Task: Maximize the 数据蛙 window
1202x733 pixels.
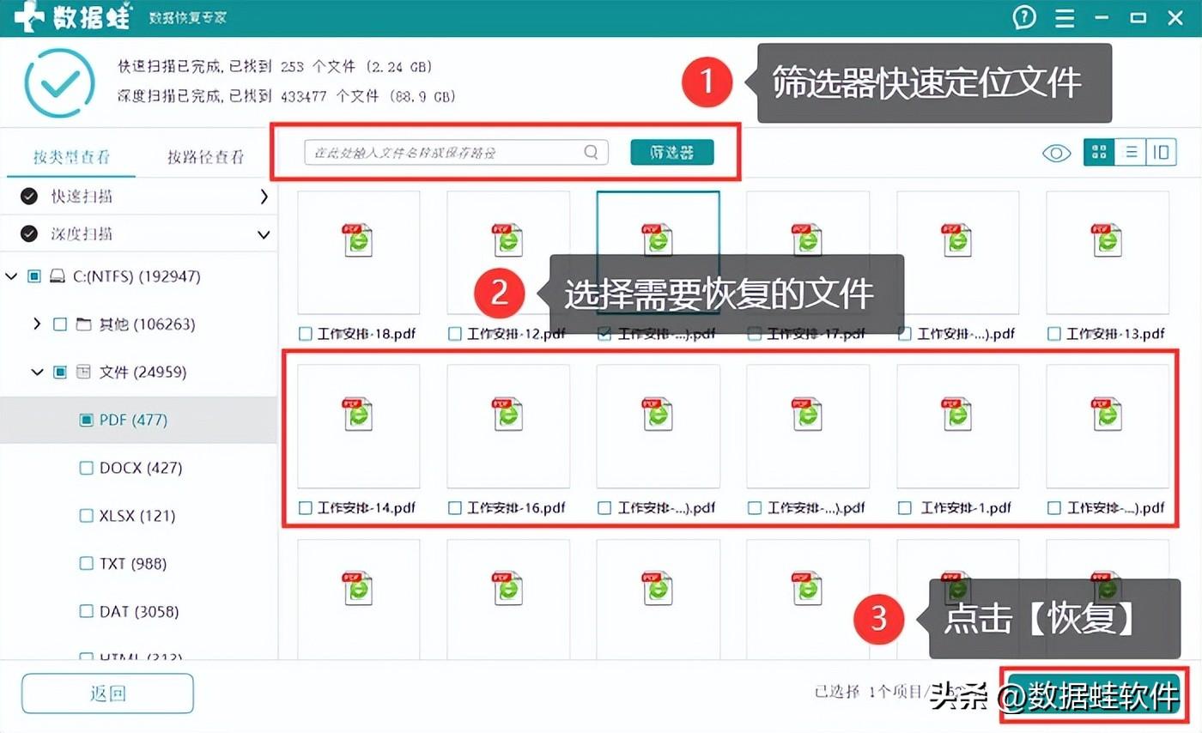Action: point(1138,18)
